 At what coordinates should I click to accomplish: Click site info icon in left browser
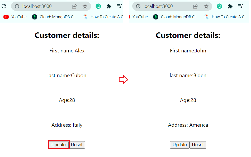[17, 6]
